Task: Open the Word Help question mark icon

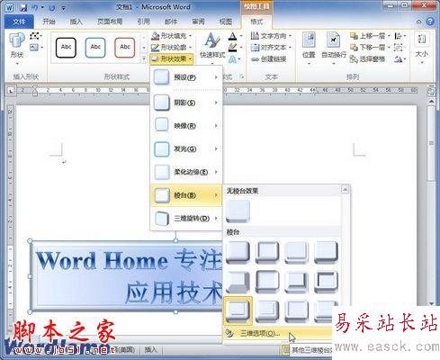Action: [x=430, y=22]
